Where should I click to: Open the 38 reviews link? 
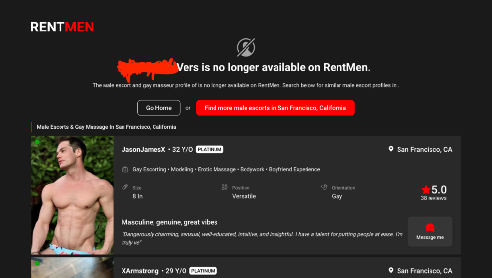[x=433, y=198]
